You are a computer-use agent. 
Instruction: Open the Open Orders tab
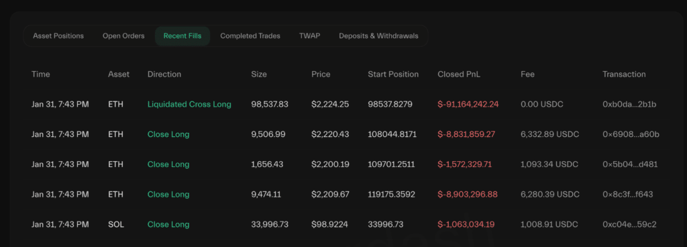[123, 36]
